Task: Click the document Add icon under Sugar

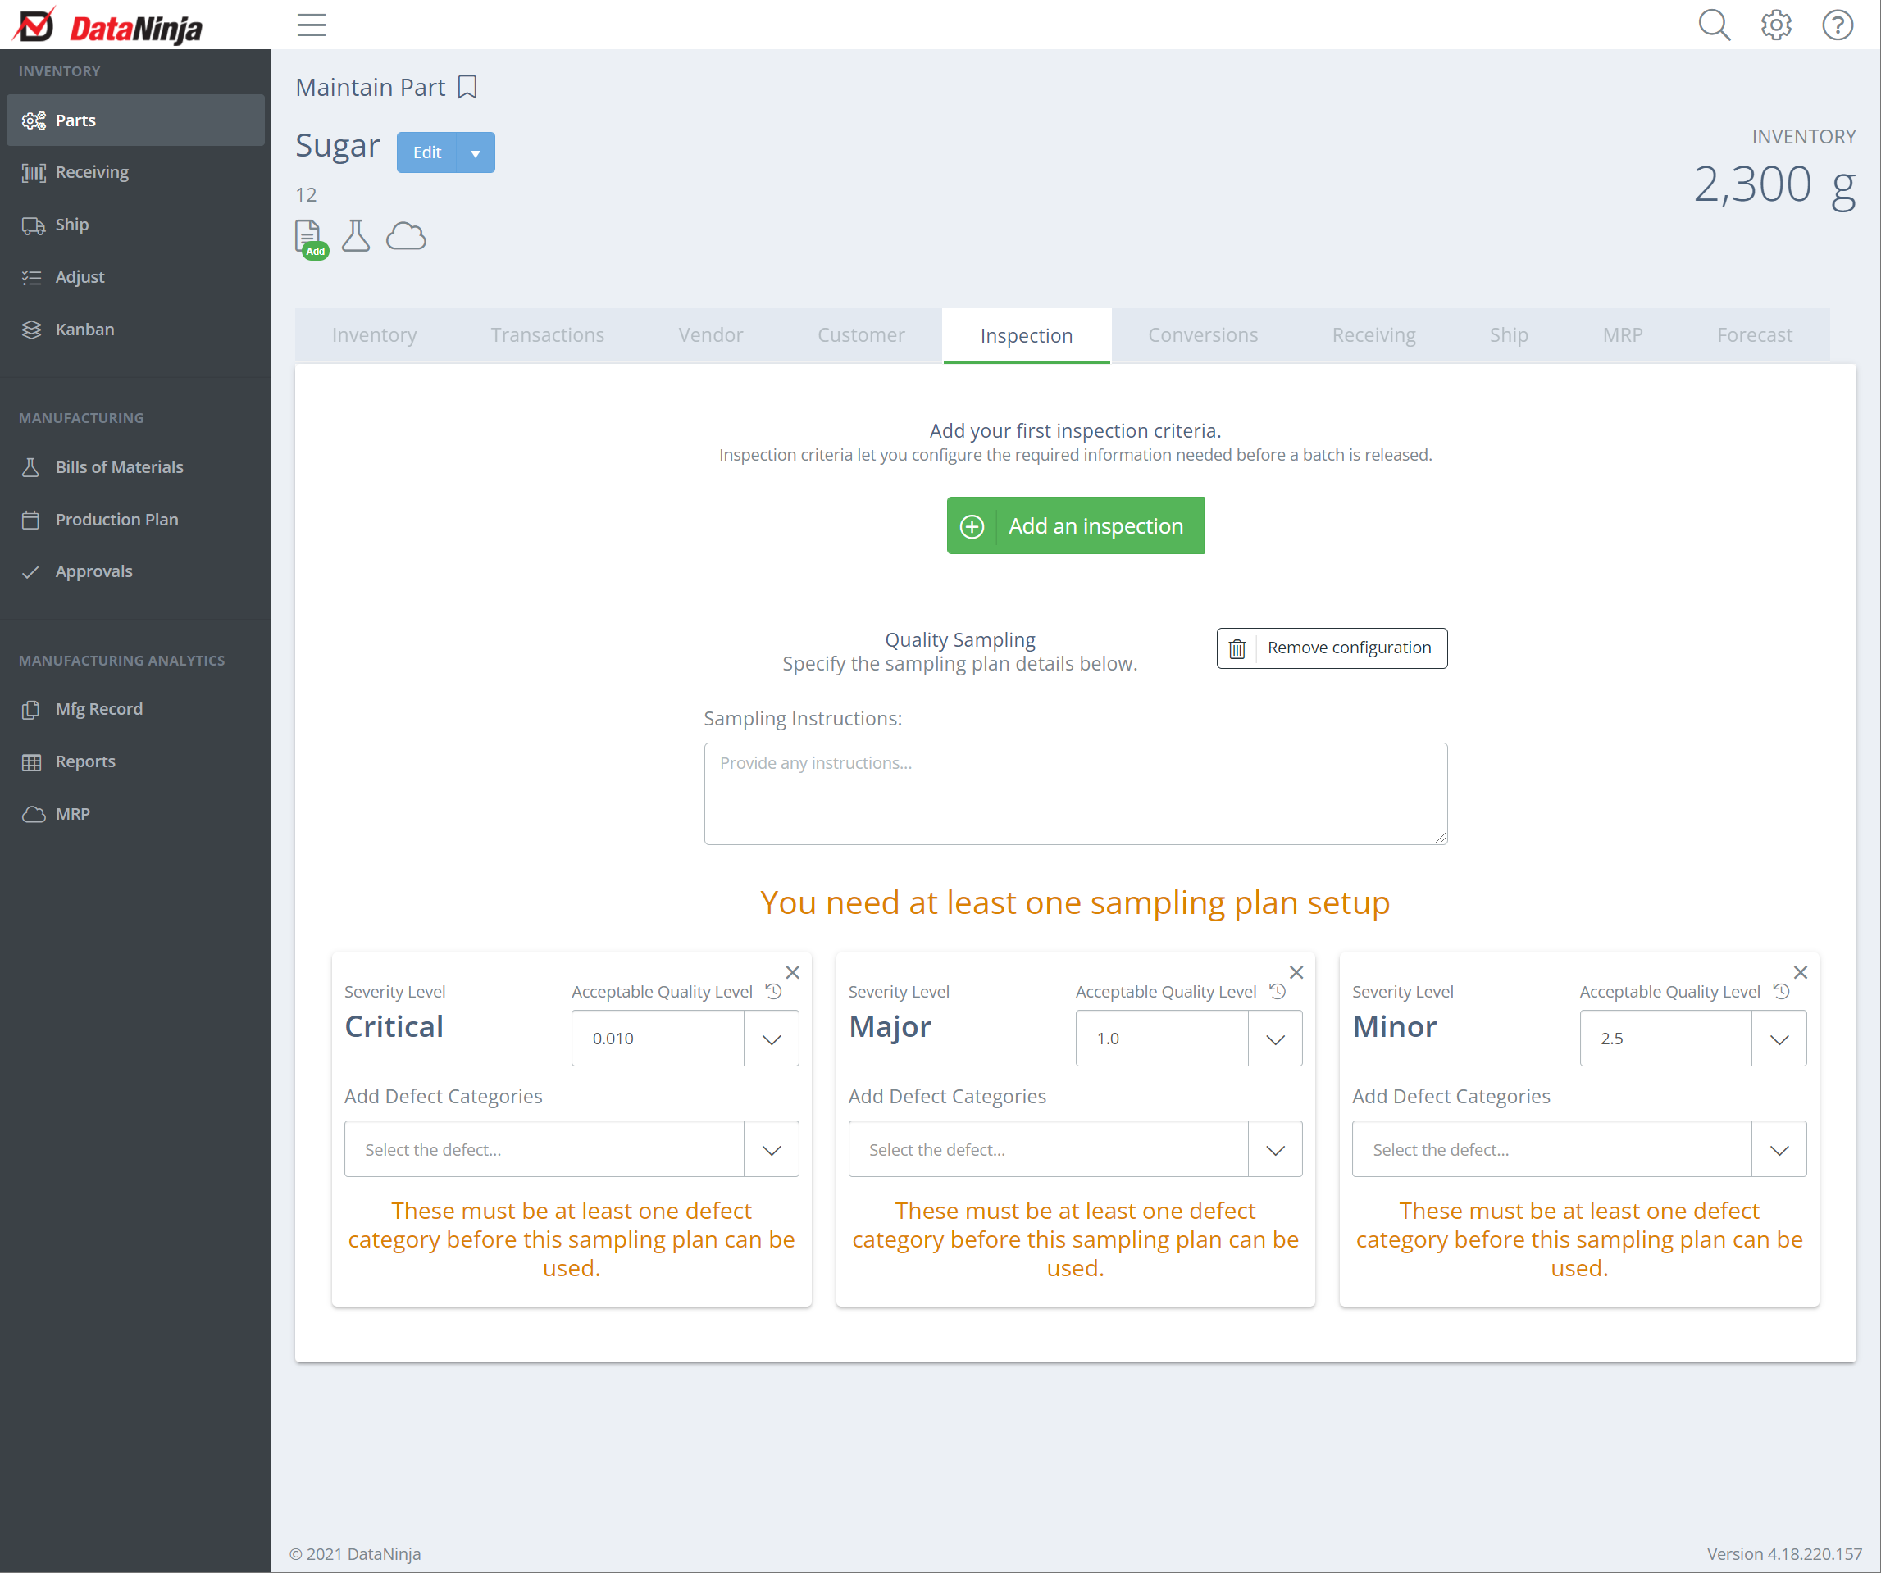Action: [309, 239]
